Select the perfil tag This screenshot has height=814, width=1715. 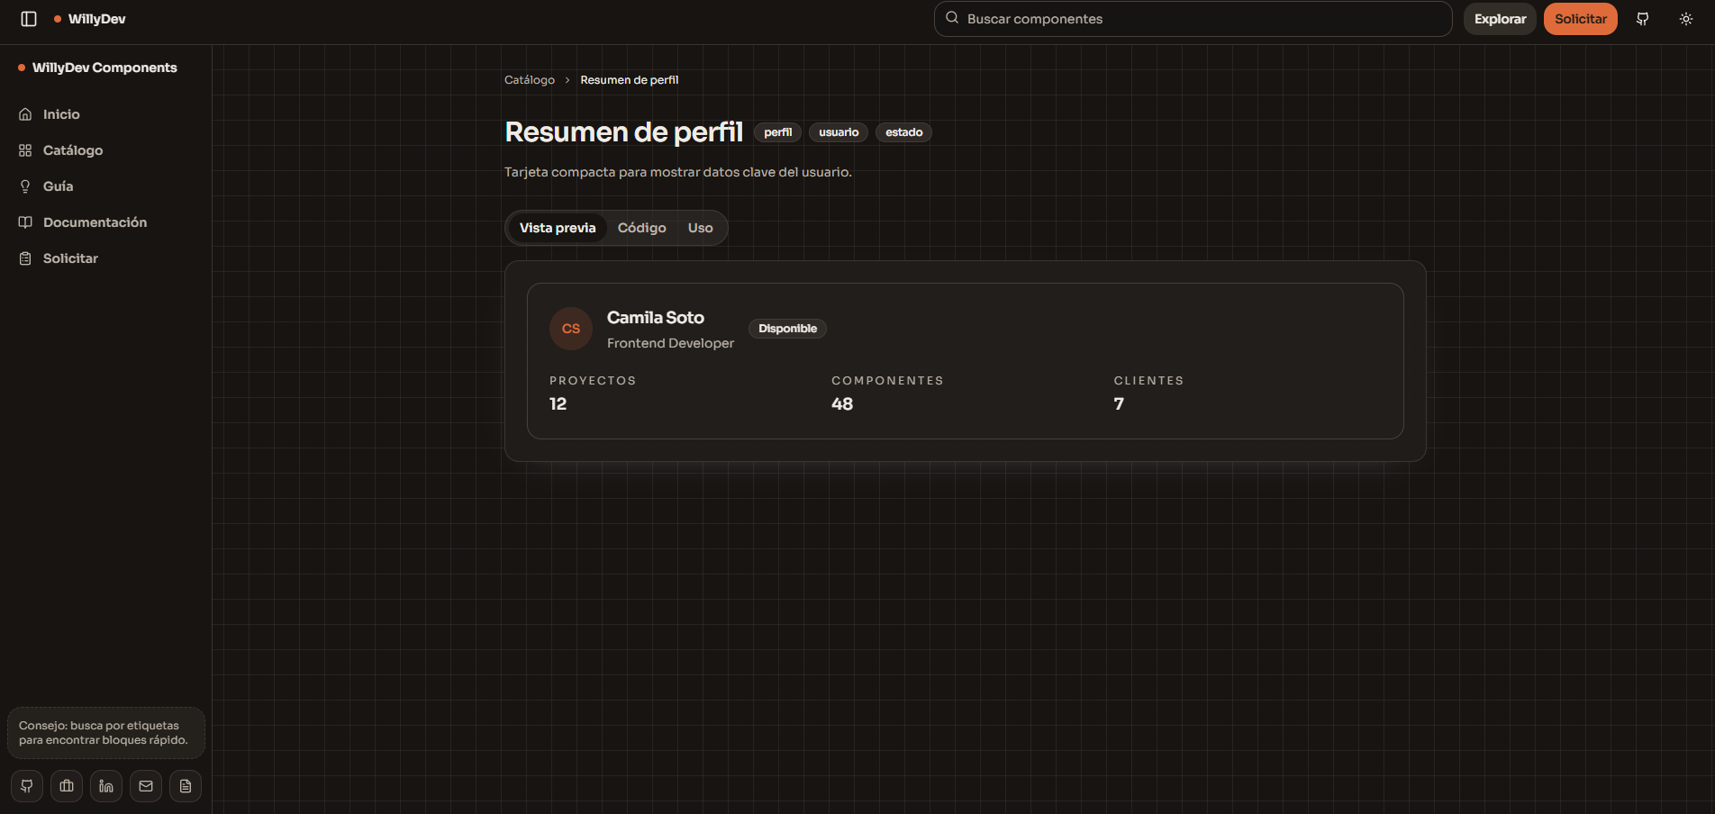[x=776, y=132]
